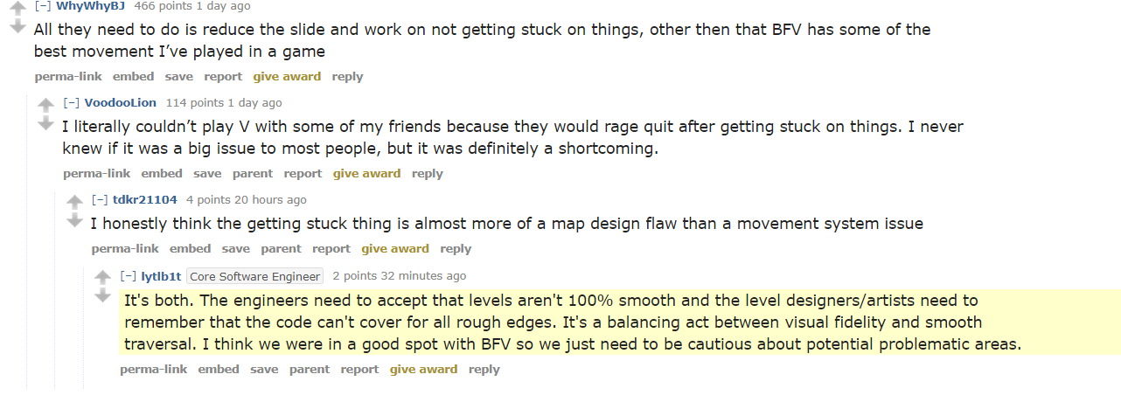Upvote lytlb1t's comment

point(103,279)
